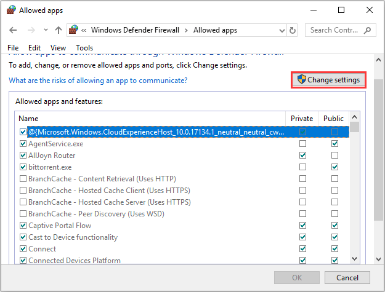Click the Forward navigation arrow
385x292 pixels.
[x=31, y=30]
